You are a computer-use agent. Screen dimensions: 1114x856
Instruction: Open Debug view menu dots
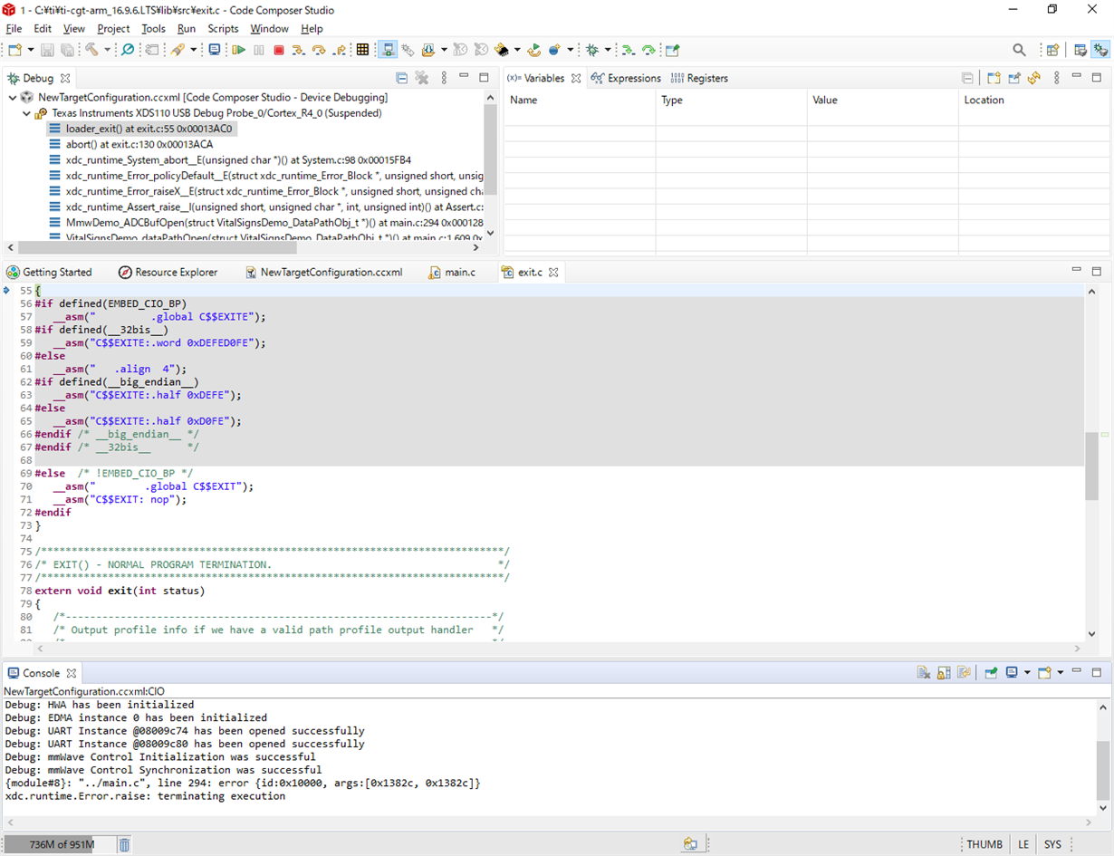pos(444,78)
